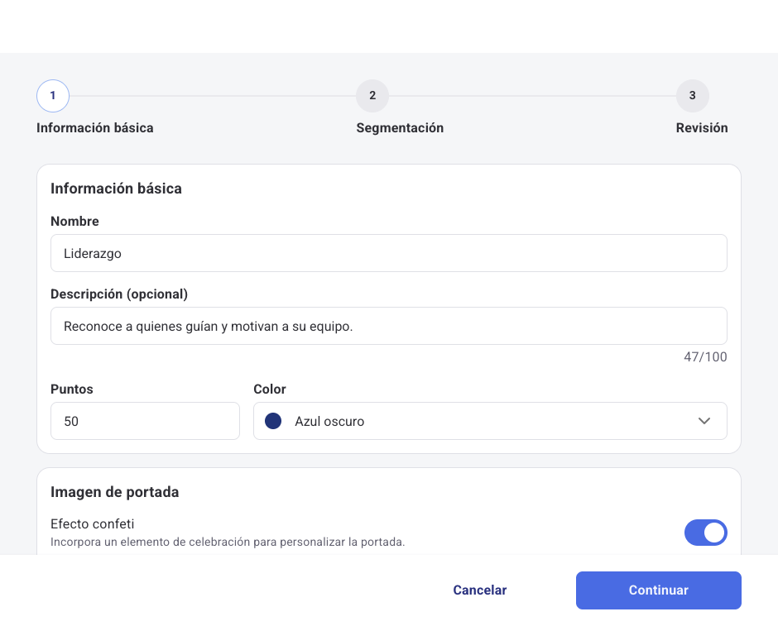This screenshot has height=626, width=778.
Task: Click the Color label
Action: 270,389
